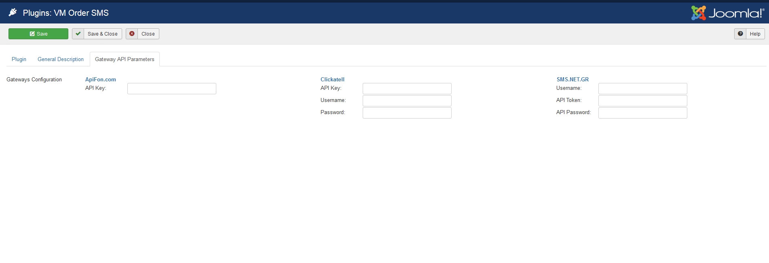Click the Close button in the toolbar
This screenshot has height=263, width=769.
tap(142, 34)
